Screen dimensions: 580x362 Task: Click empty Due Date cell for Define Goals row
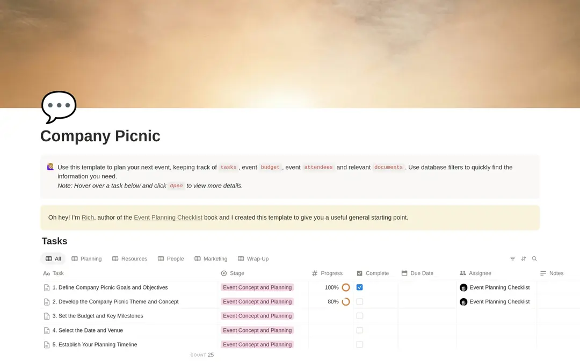[427, 287]
